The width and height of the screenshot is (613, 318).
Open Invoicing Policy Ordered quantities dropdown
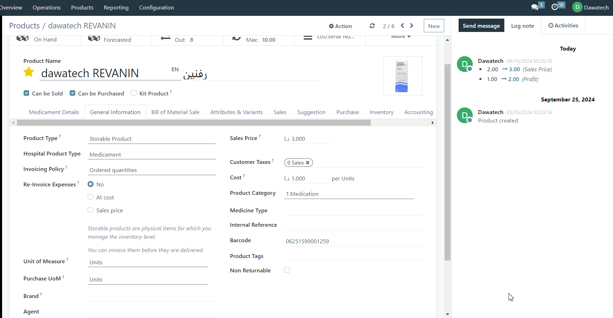coord(152,170)
